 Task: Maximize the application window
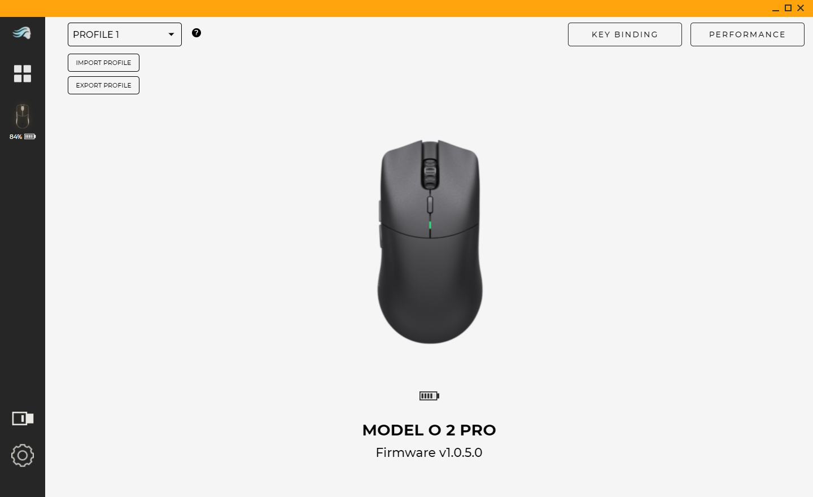pyautogui.click(x=788, y=8)
